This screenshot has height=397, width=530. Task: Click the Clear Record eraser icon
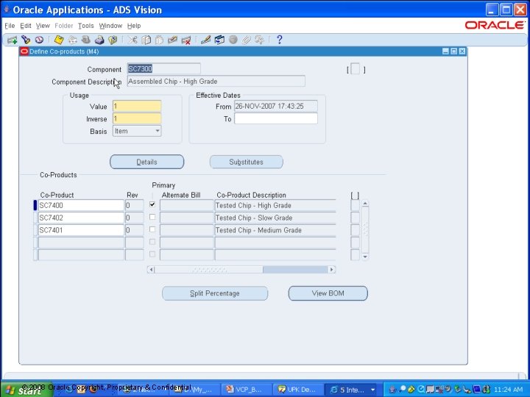172,40
